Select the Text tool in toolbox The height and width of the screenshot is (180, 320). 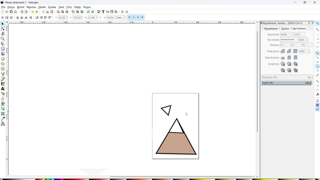[3, 89]
